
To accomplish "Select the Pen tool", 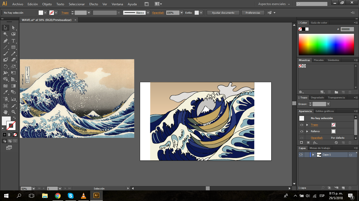I will 6,41.
